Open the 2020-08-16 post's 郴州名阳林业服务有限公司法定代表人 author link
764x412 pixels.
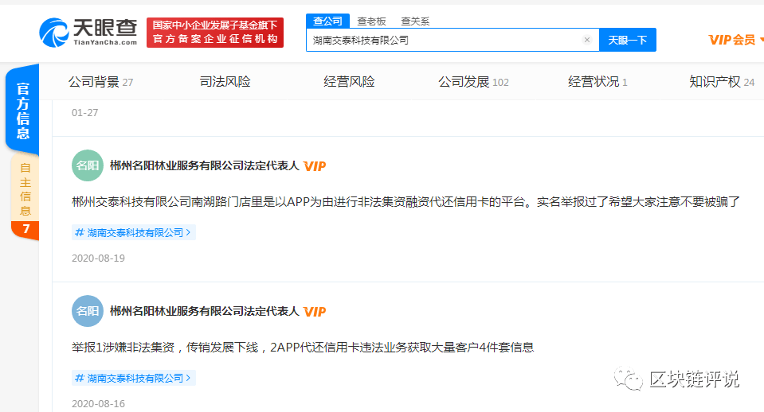point(204,311)
